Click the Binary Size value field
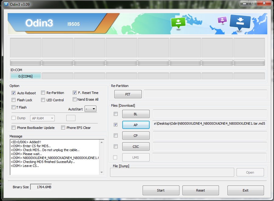The image size is (274, 201). click(x=41, y=187)
